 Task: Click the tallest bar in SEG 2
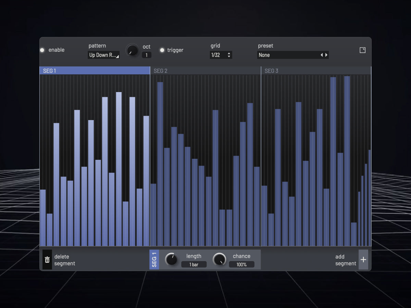pos(160,164)
